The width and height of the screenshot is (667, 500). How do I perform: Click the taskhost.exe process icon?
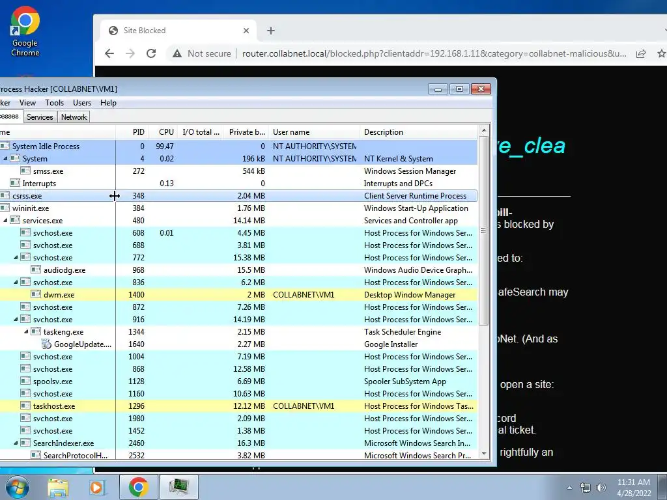pos(25,406)
